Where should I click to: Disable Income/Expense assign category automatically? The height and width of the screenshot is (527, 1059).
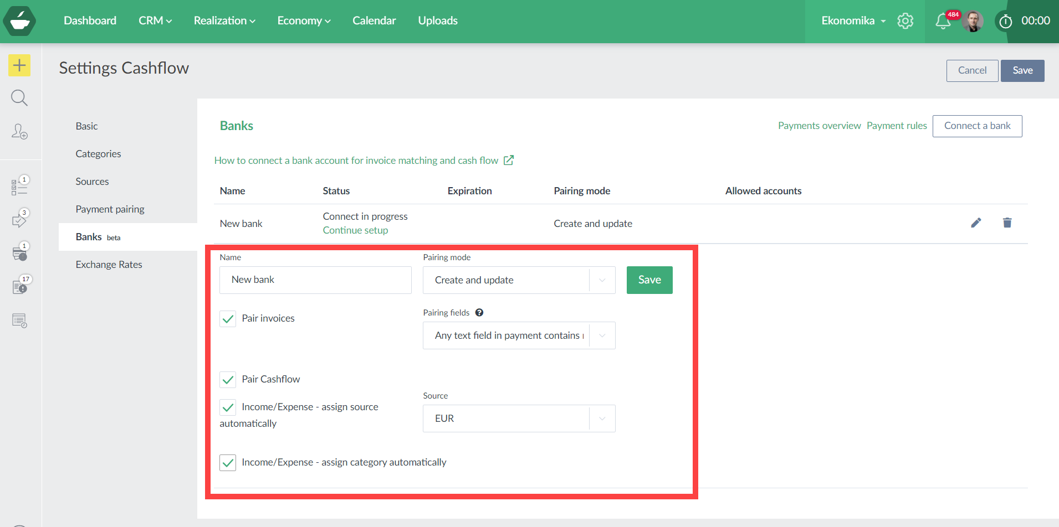click(x=228, y=463)
